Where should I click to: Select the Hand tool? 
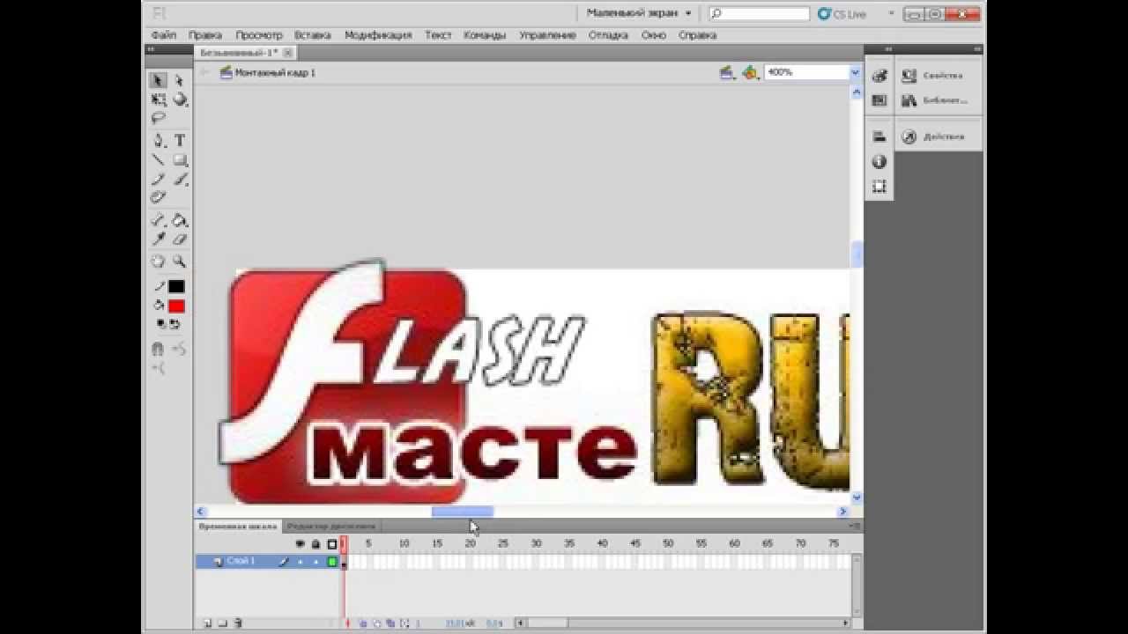(159, 261)
